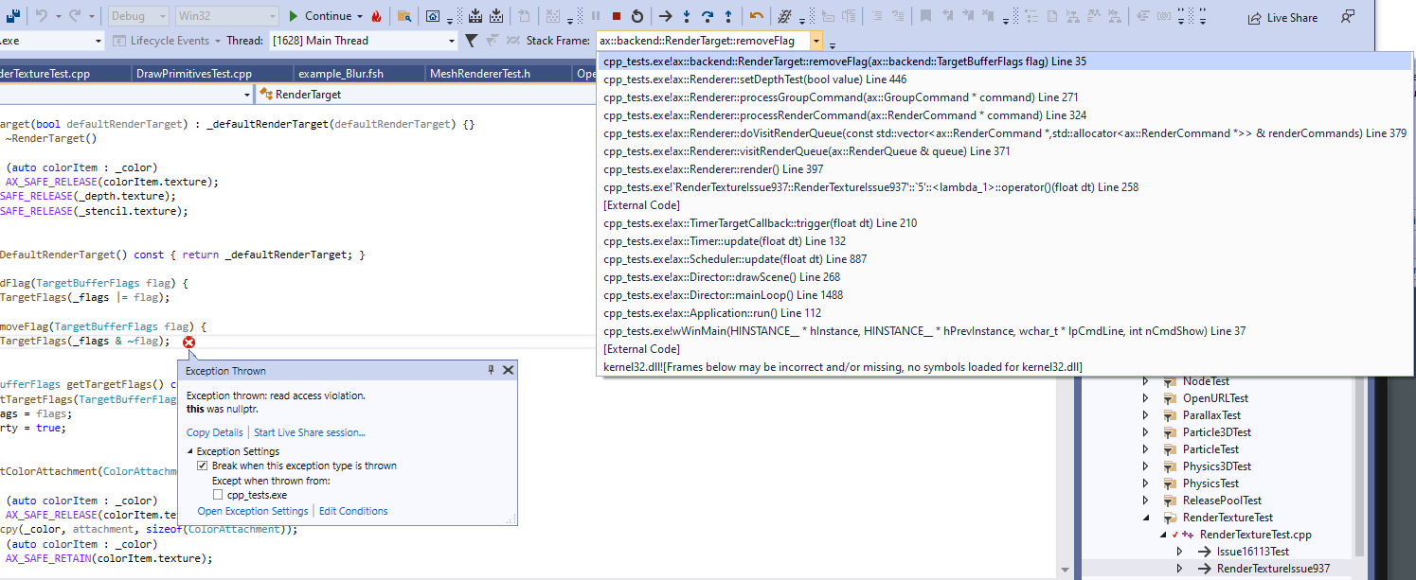Step Over the current line
The width and height of the screenshot is (1416, 580).
[707, 16]
